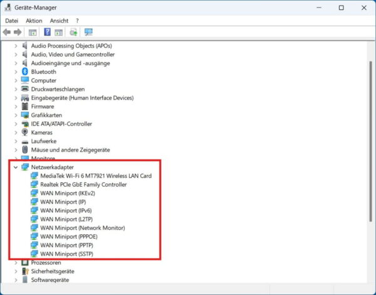Click icon beside Audio Processing Objects

click(24, 46)
